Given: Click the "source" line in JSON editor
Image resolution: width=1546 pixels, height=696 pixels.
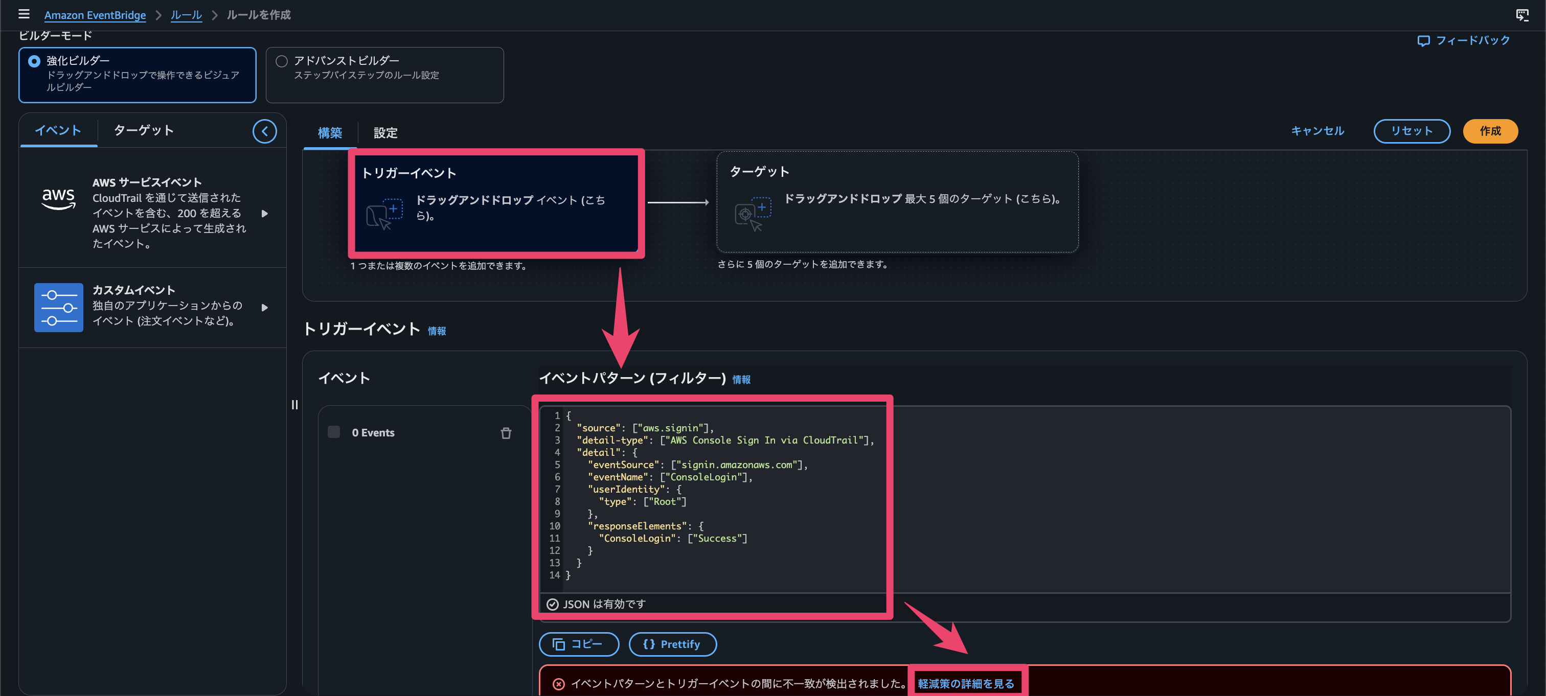Looking at the screenshot, I should pos(645,428).
